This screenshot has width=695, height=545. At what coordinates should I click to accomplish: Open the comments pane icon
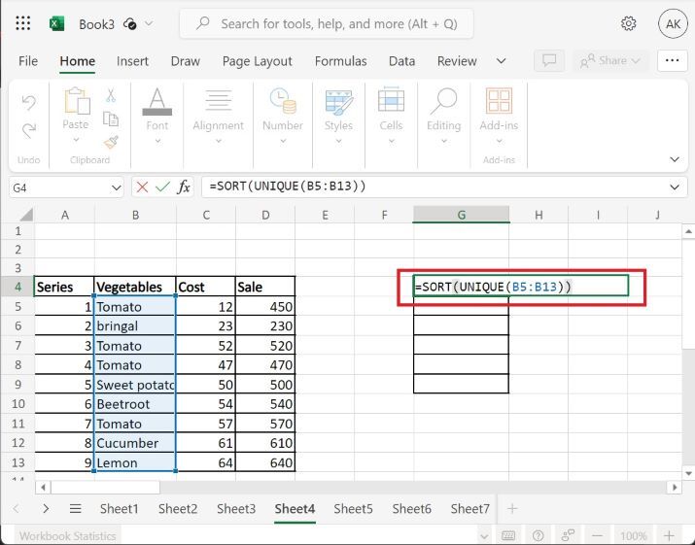[549, 60]
